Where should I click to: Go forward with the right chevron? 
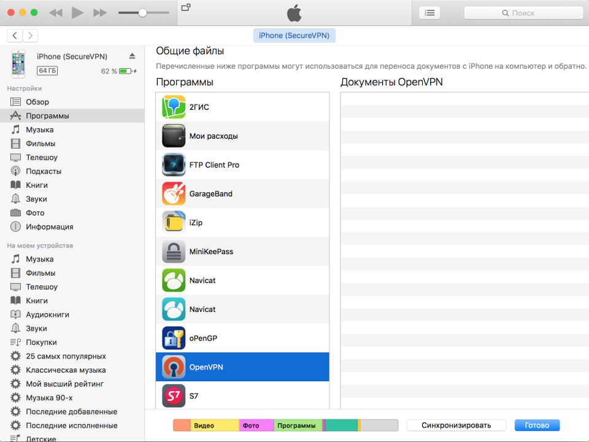coord(31,36)
